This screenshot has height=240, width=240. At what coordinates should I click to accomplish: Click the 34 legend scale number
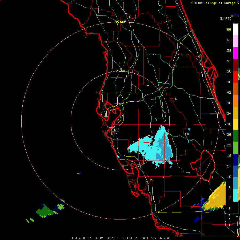(x=229, y=114)
